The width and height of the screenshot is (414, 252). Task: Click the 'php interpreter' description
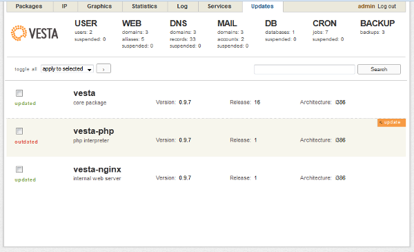coord(91,141)
